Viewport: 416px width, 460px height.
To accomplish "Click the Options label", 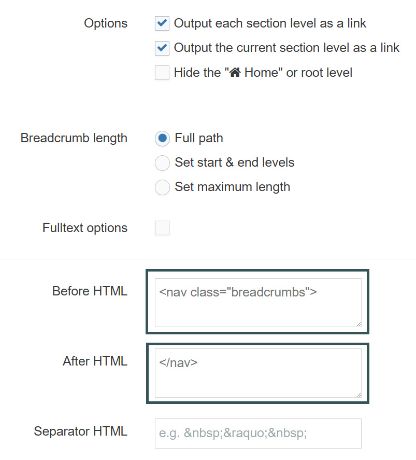I will (106, 23).
